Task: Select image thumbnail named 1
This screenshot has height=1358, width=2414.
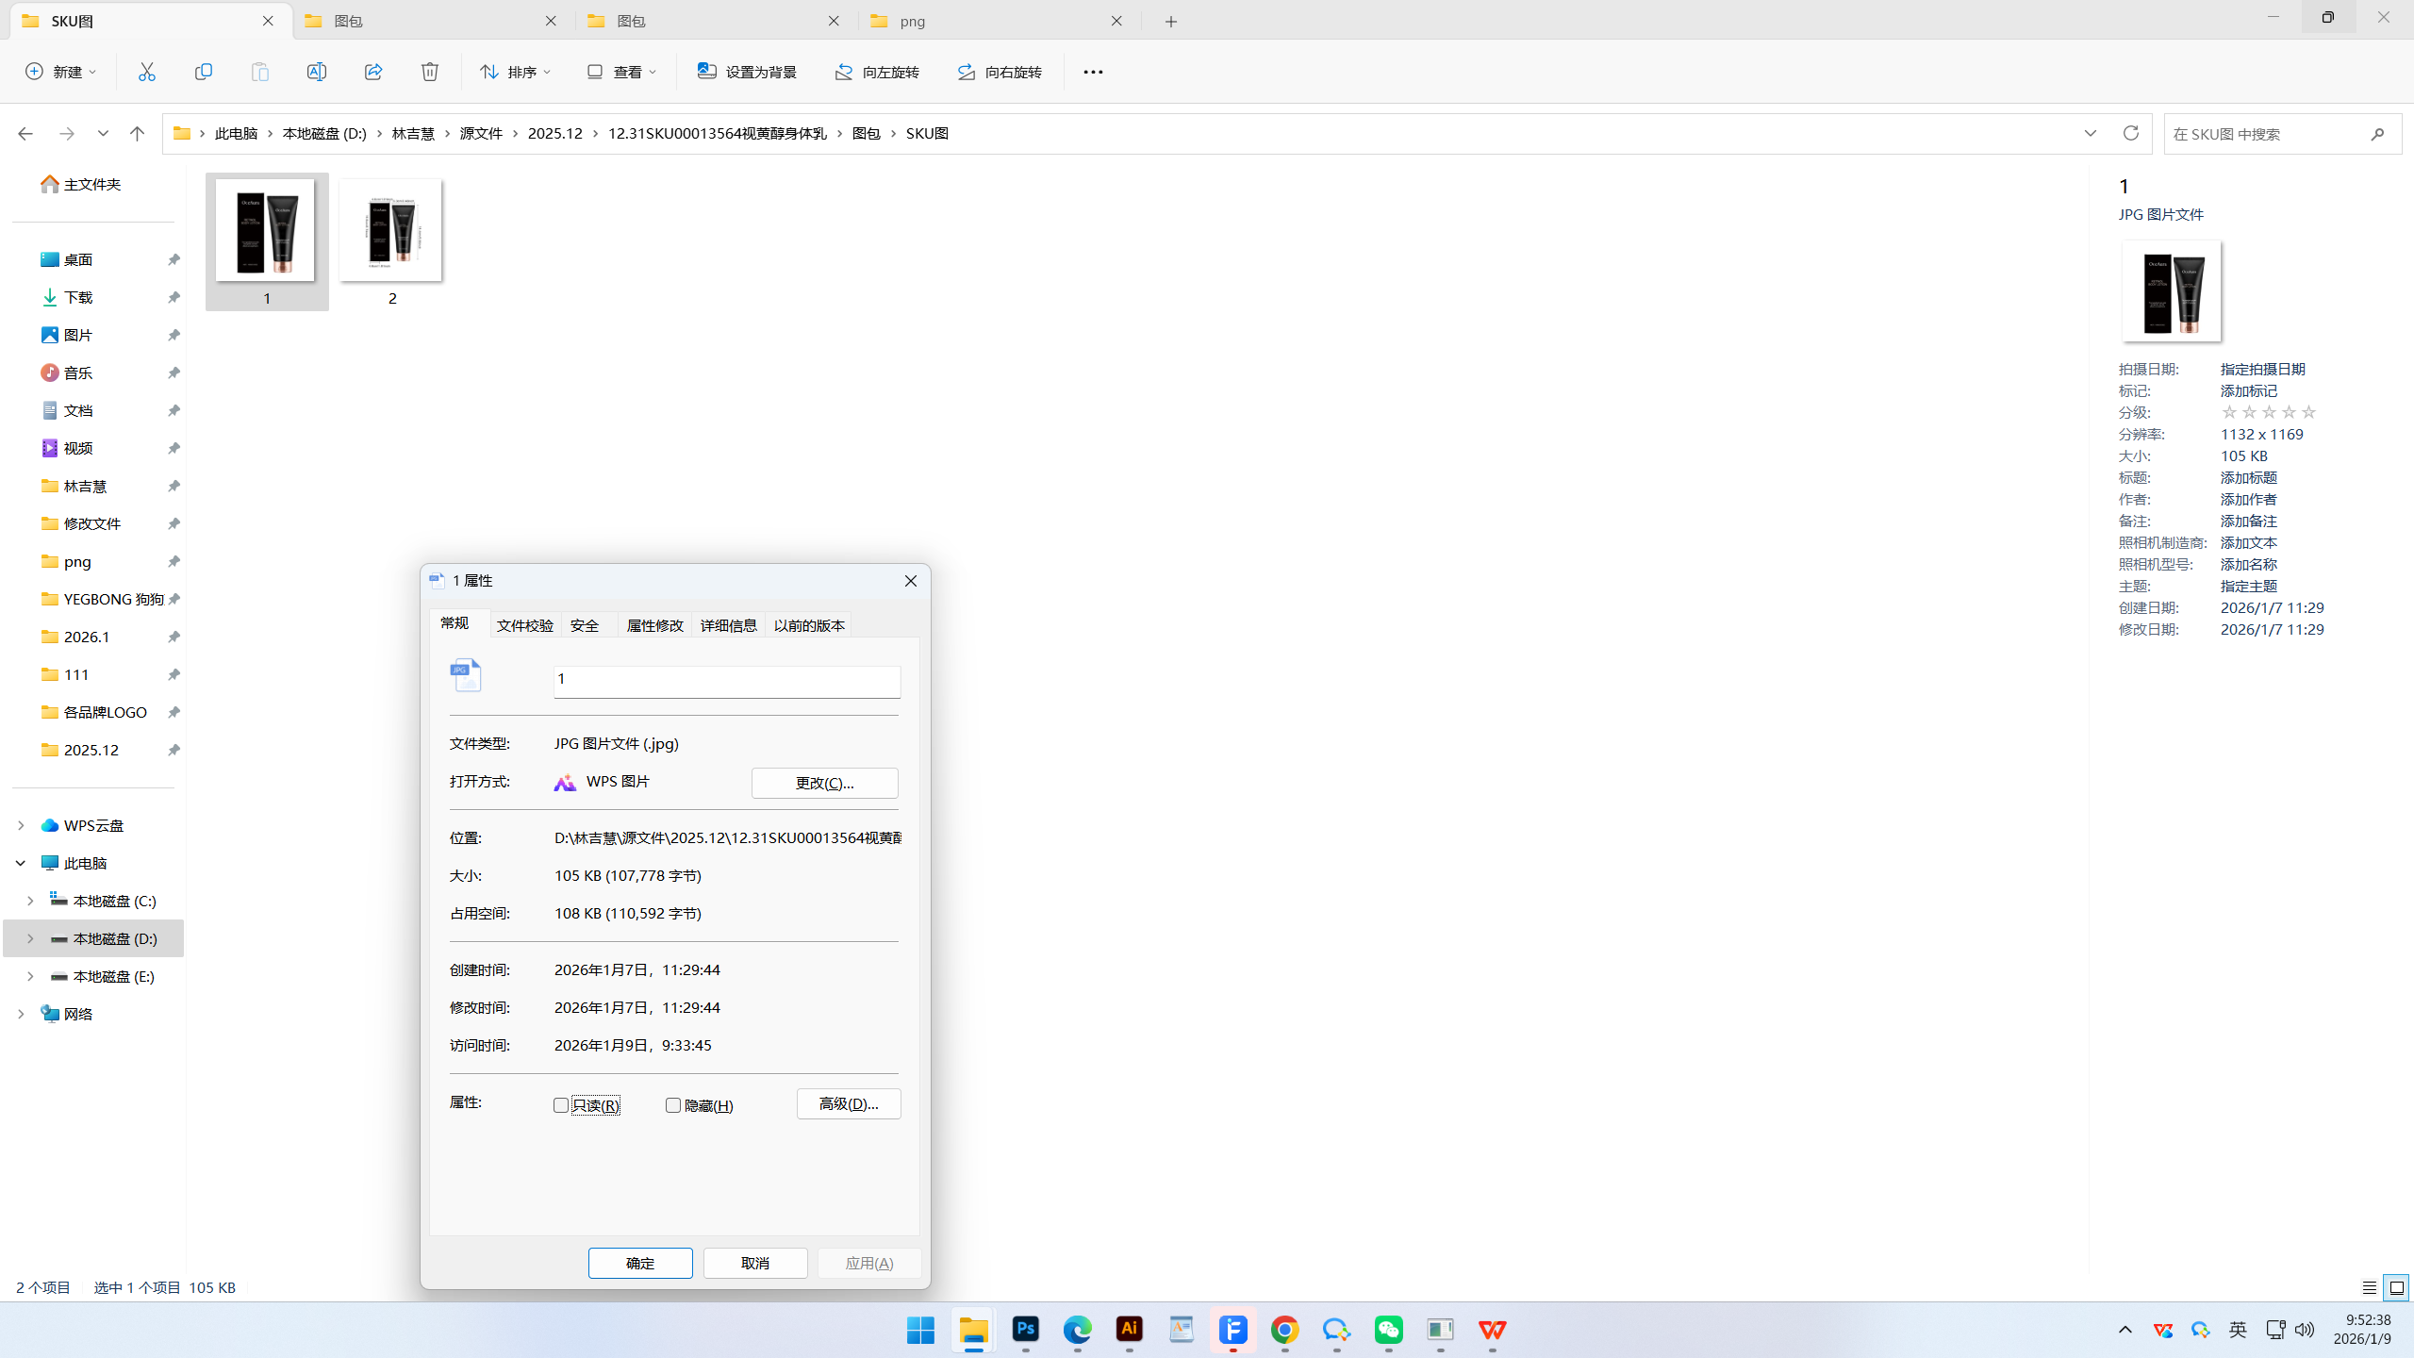Action: (x=267, y=241)
